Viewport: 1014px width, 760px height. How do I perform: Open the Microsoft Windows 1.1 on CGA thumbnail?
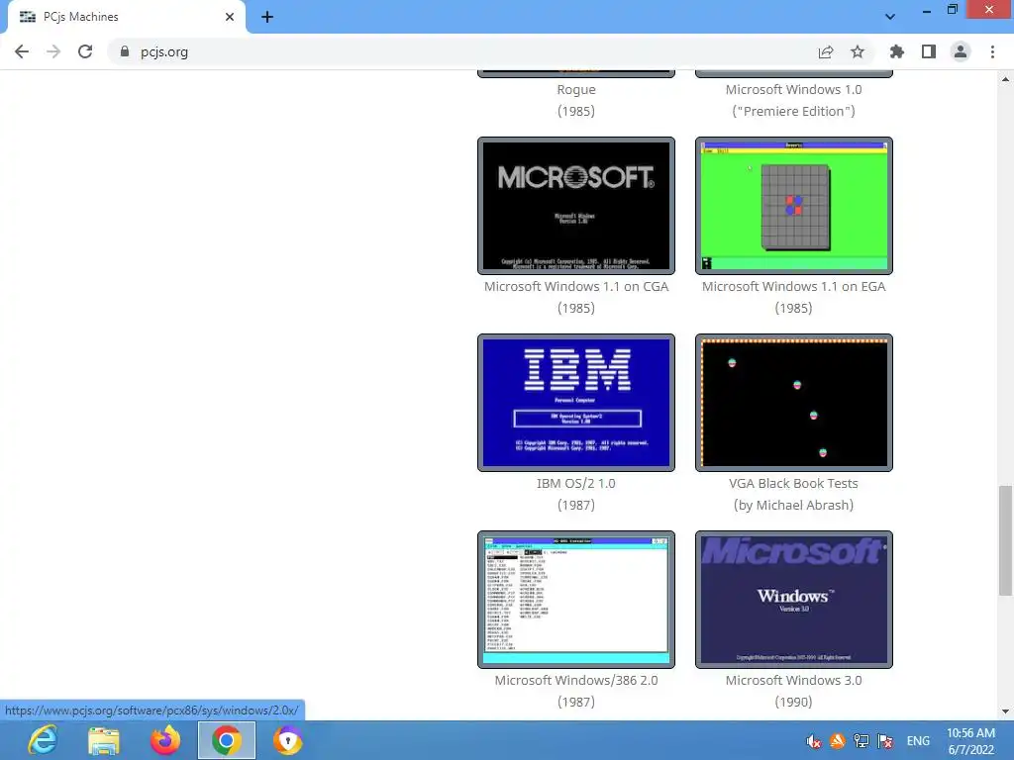[576, 206]
